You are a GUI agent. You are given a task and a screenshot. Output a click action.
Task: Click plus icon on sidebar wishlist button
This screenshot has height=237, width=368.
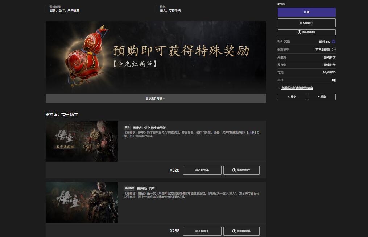[x=299, y=32]
